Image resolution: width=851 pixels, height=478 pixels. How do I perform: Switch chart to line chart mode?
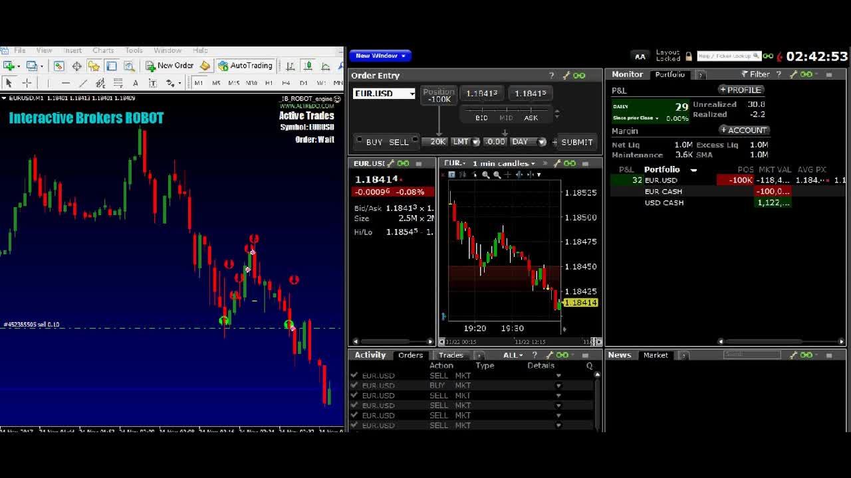coord(326,66)
